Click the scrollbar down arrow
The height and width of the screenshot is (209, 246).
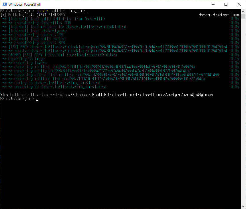click(x=243, y=206)
